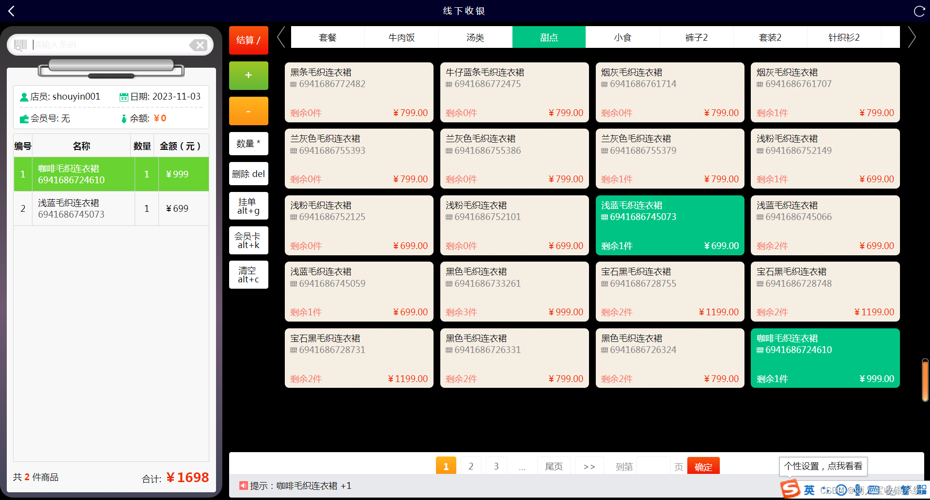Click the green plus quantity button
Viewport: 930px width, 500px height.
(248, 75)
